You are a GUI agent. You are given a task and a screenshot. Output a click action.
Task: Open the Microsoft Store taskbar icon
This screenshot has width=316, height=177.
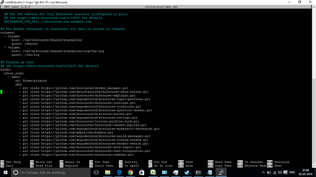142,172
